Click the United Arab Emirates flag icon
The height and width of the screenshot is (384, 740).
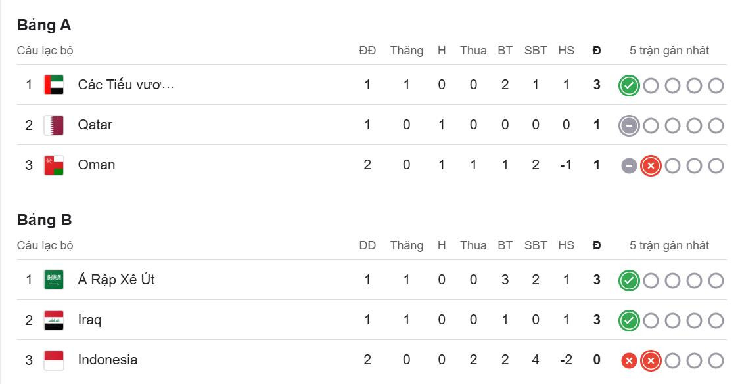53,85
